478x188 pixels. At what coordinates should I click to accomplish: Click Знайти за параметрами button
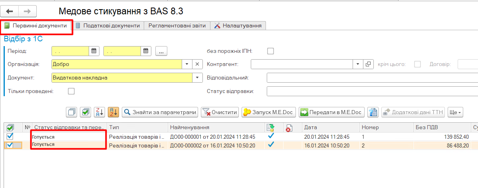click(160, 112)
